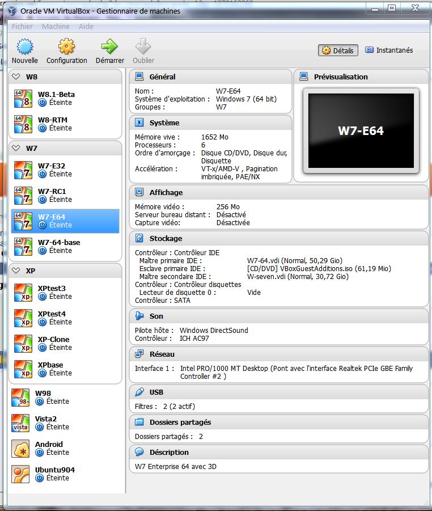The image size is (432, 511).
Task: Open Configuration via the gear icon
Action: click(x=66, y=47)
